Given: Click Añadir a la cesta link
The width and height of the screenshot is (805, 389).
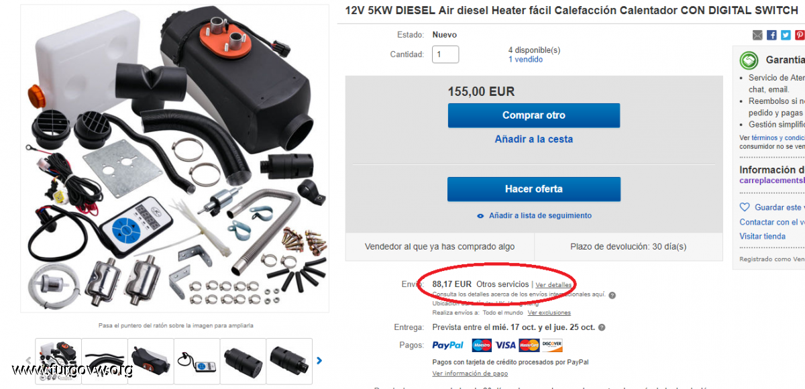Looking at the screenshot, I should (x=534, y=140).
